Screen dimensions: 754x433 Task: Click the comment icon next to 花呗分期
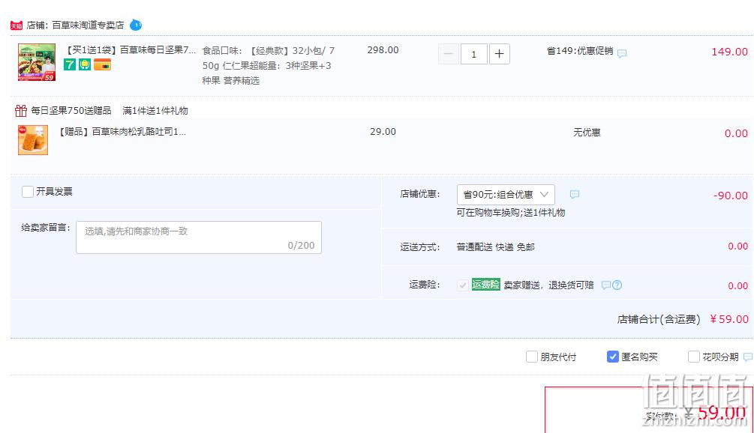point(747,357)
